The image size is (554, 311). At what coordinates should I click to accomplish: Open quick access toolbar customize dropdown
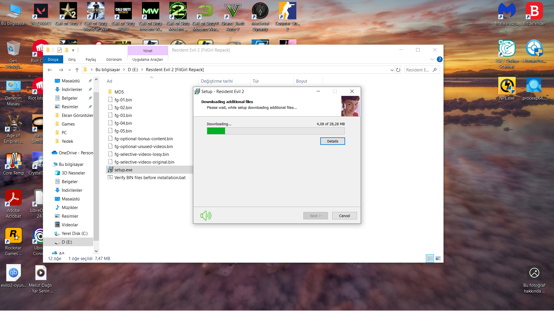coord(73,50)
